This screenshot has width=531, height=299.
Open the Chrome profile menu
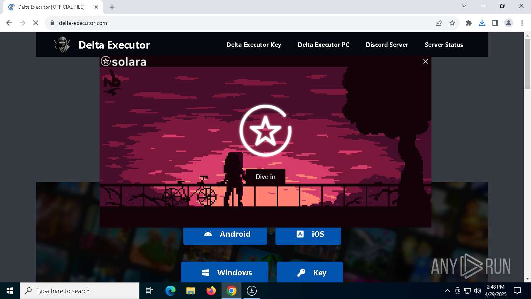(509, 23)
